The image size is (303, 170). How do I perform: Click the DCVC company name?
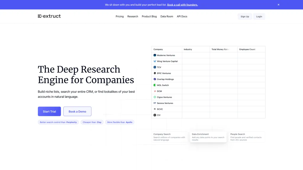coord(160,109)
